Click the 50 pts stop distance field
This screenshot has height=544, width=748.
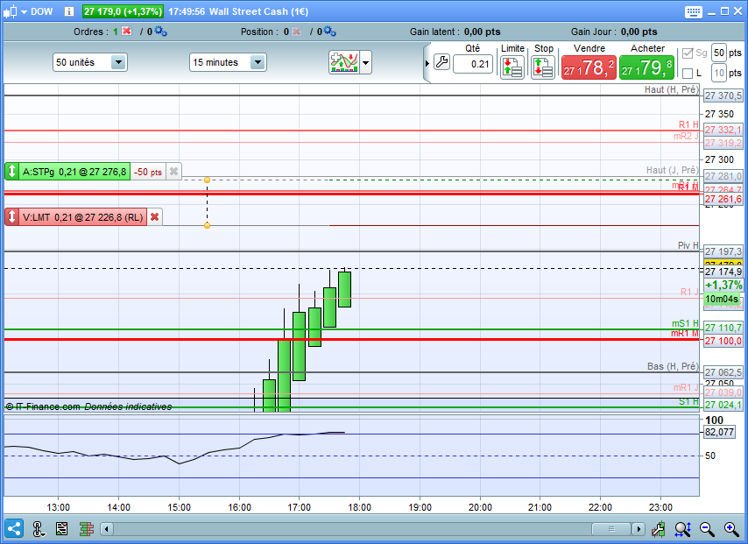[x=719, y=53]
